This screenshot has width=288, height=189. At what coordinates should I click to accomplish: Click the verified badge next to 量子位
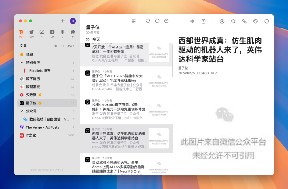(x=40, y=103)
